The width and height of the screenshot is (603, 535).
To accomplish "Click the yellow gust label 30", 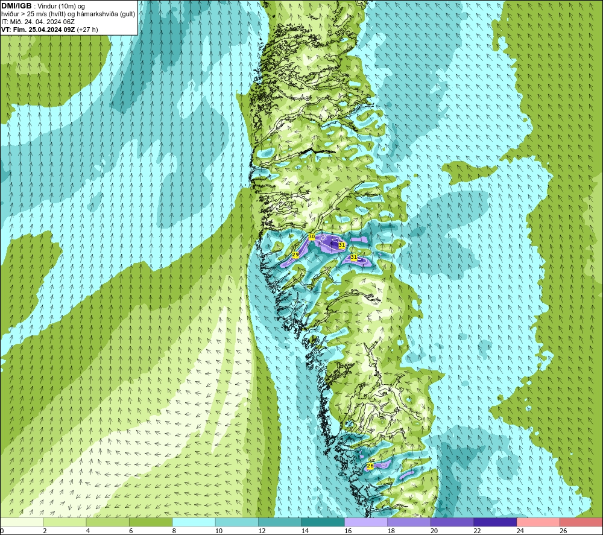I will [x=312, y=236].
